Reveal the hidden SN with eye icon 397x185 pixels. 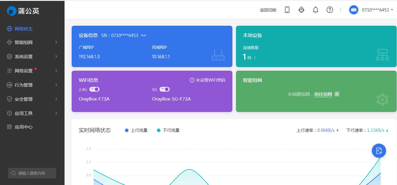(x=144, y=35)
